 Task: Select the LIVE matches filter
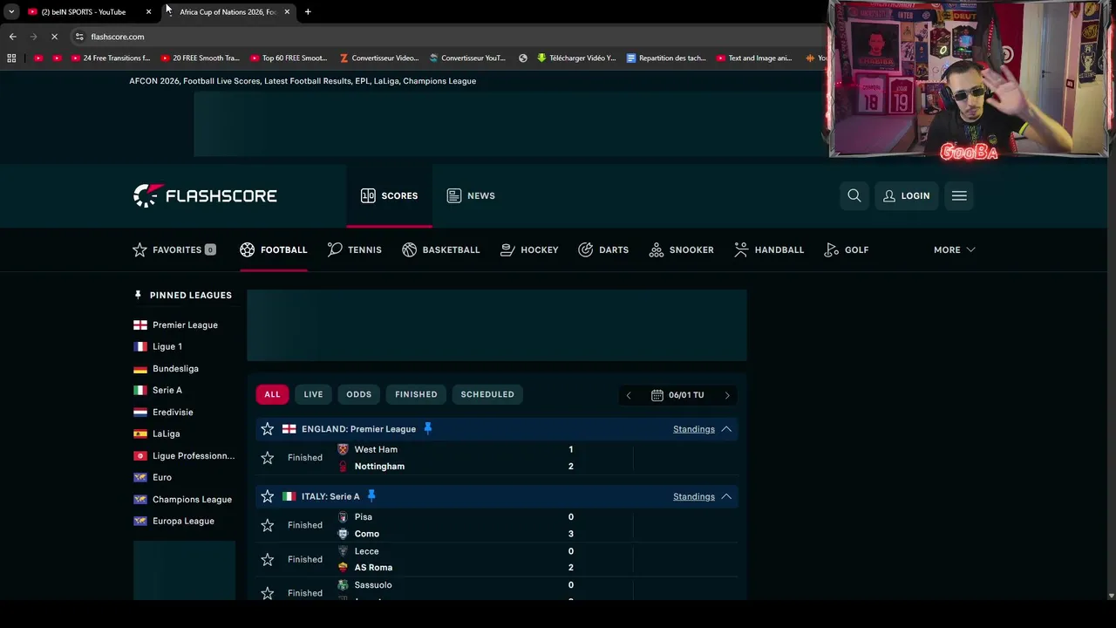coord(313,394)
